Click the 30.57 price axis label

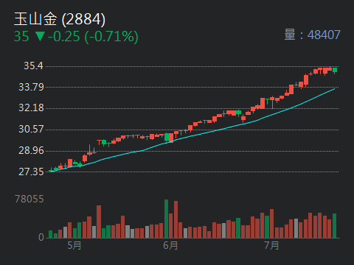(x=31, y=129)
